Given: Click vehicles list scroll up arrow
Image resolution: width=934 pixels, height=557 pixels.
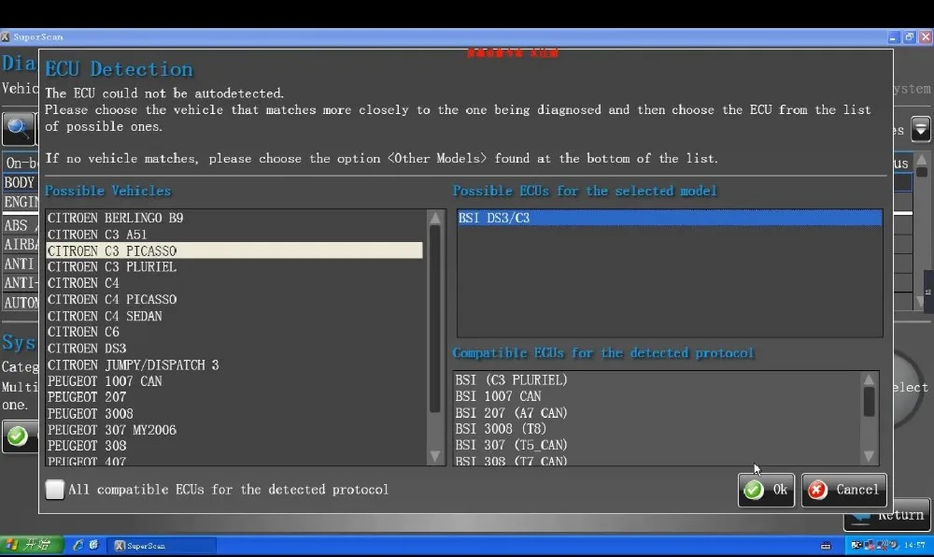Looking at the screenshot, I should 435,218.
